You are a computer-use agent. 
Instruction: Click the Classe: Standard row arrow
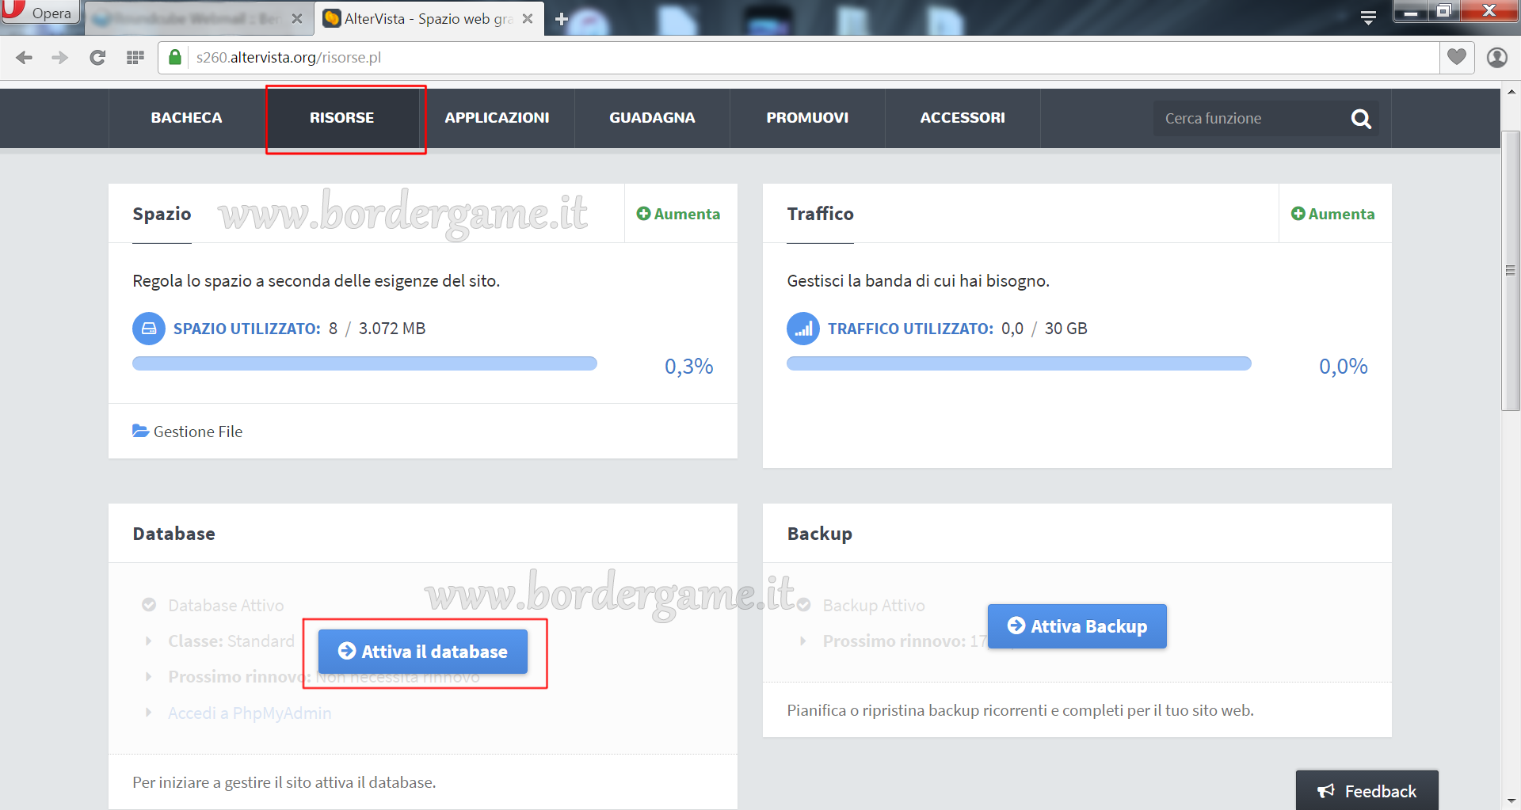(x=148, y=641)
